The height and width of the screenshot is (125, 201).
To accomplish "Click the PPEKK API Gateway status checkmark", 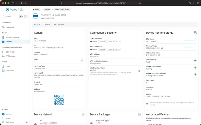I will point(195,68).
